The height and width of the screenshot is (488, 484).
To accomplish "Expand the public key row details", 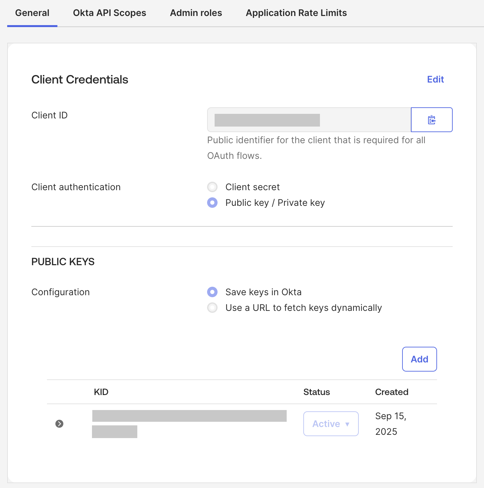I will click(x=59, y=424).
